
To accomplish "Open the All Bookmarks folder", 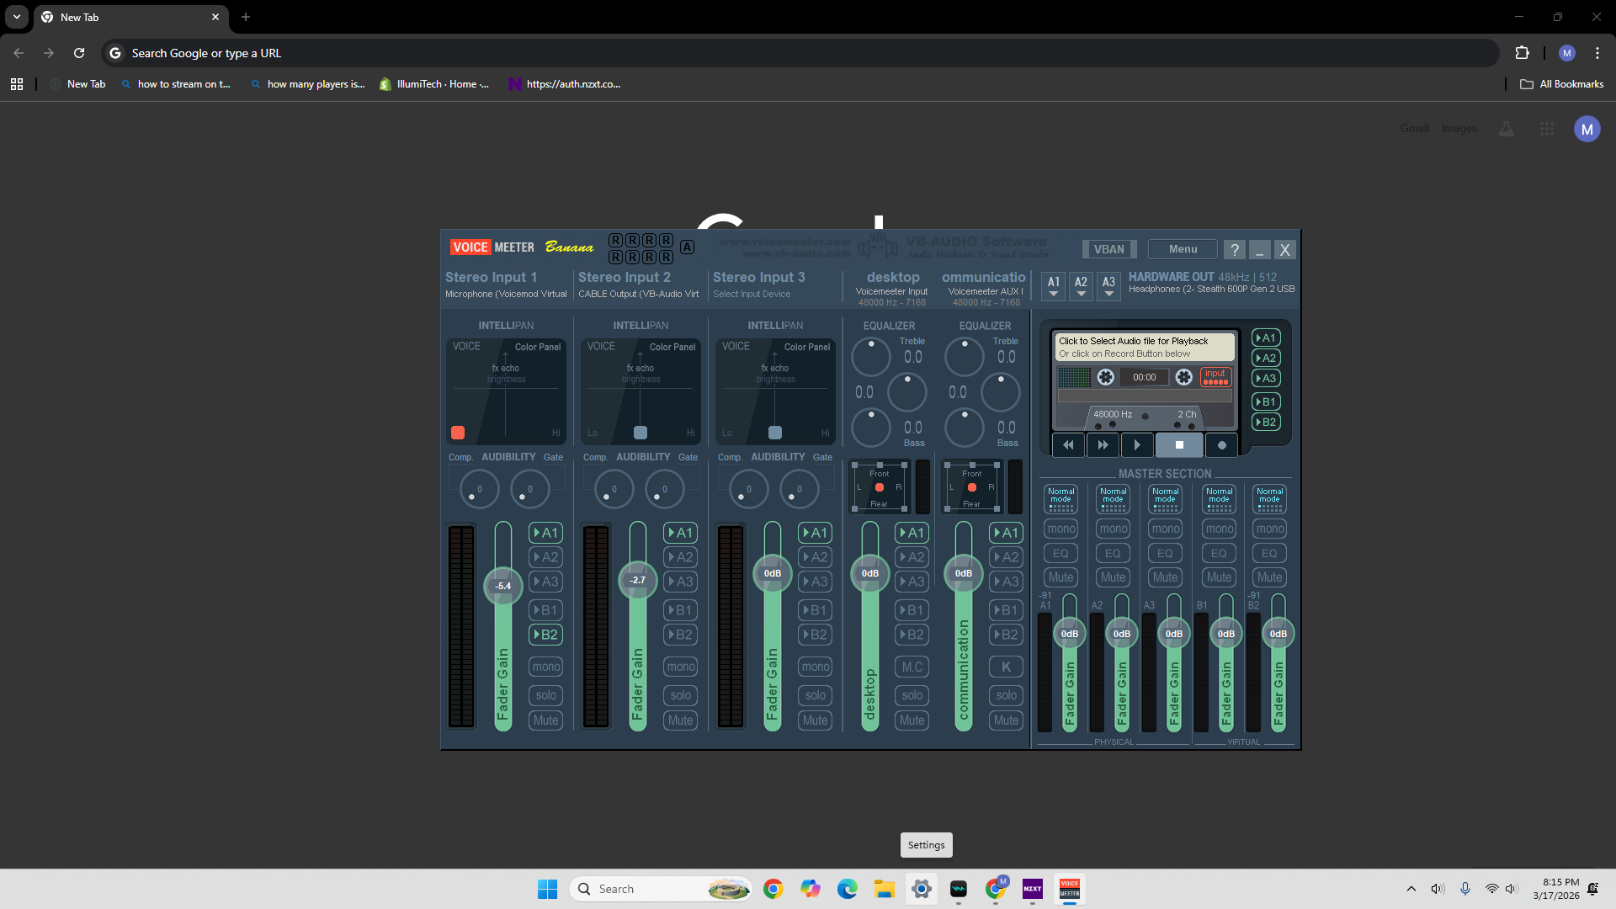I will pos(1562,84).
